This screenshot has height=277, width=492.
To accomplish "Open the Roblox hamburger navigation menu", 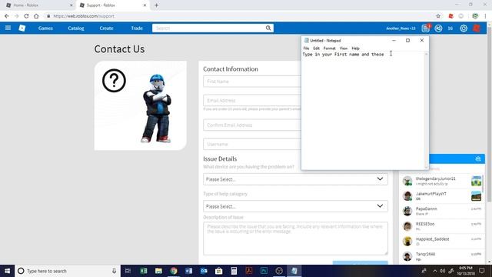I will tap(8, 28).
